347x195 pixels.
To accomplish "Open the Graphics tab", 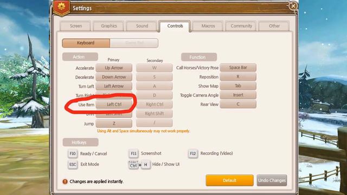I will (108, 26).
